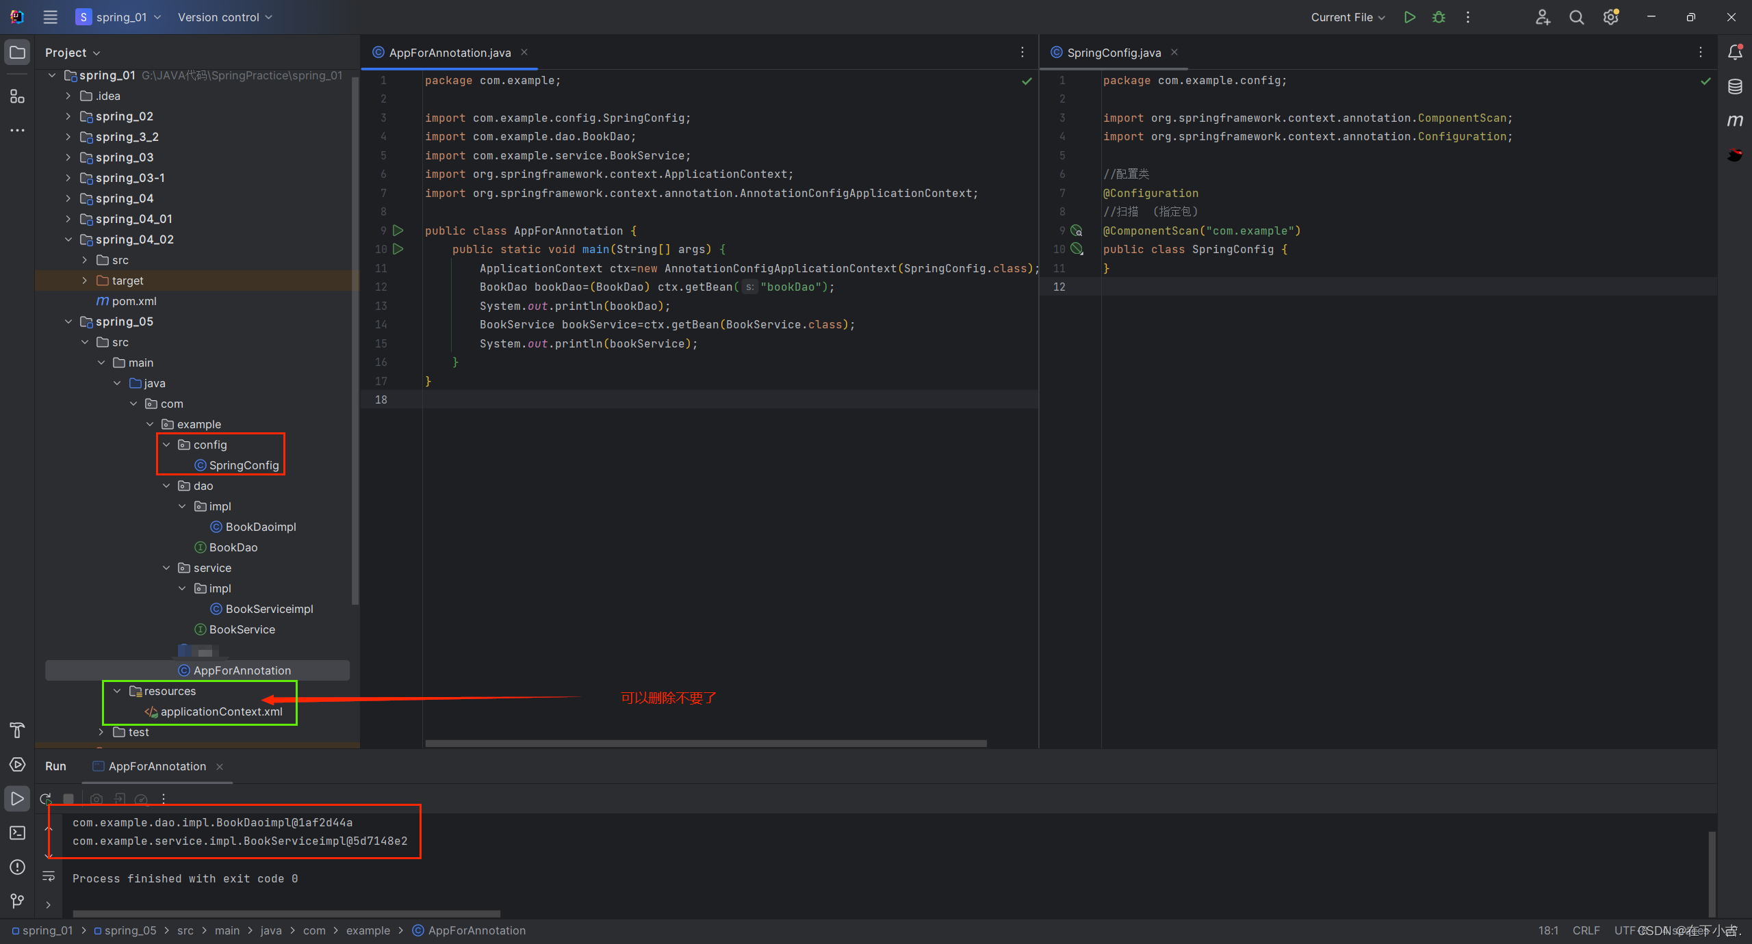Open the Problems tool window

pyautogui.click(x=17, y=867)
